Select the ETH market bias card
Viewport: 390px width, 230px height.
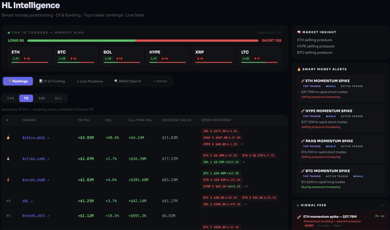pos(30,56)
